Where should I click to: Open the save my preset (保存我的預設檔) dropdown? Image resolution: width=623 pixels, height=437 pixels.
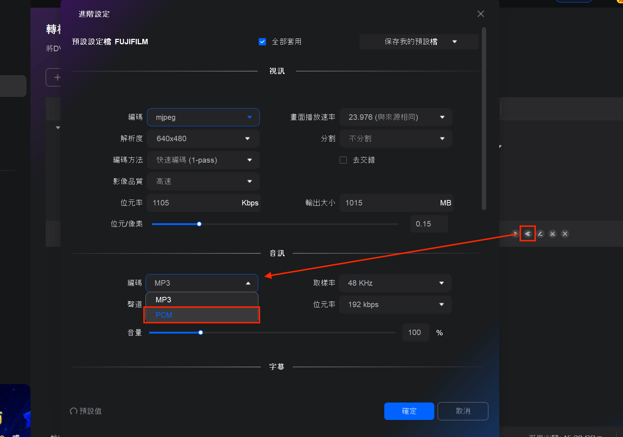(x=419, y=42)
